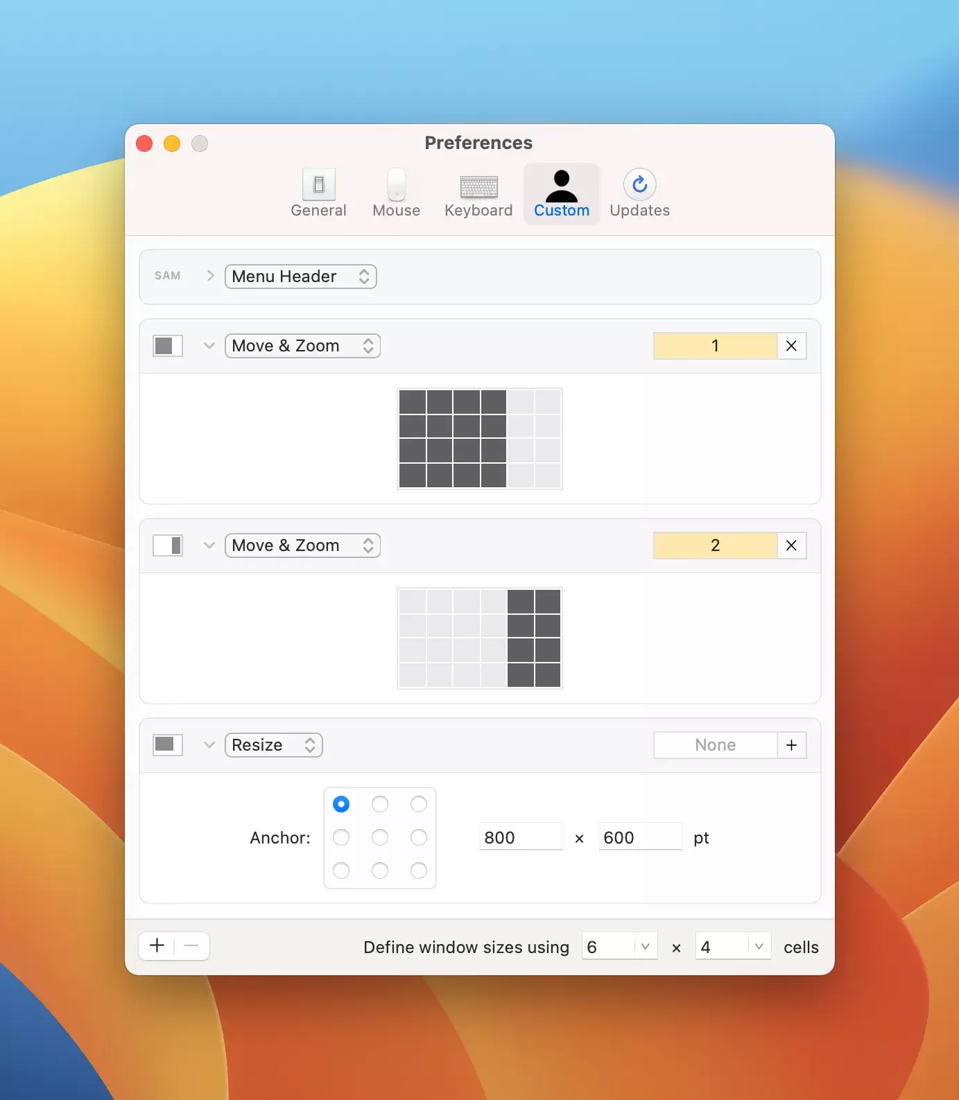Expand the SAM Menu Header row chevron
The height and width of the screenshot is (1100, 959).
pyautogui.click(x=210, y=276)
